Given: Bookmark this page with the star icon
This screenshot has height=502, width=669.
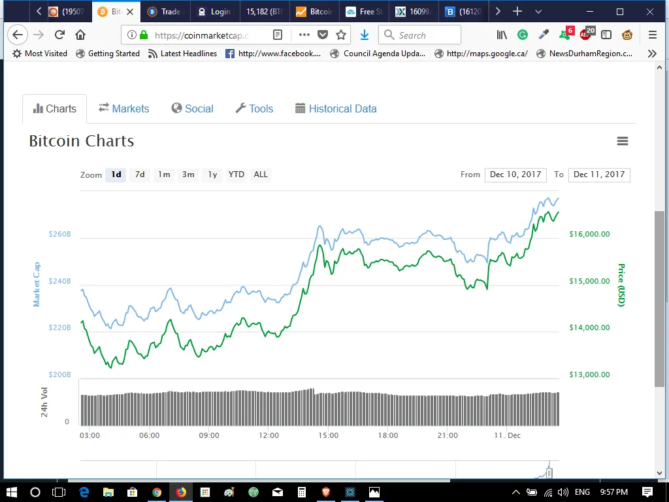Looking at the screenshot, I should 341,35.
